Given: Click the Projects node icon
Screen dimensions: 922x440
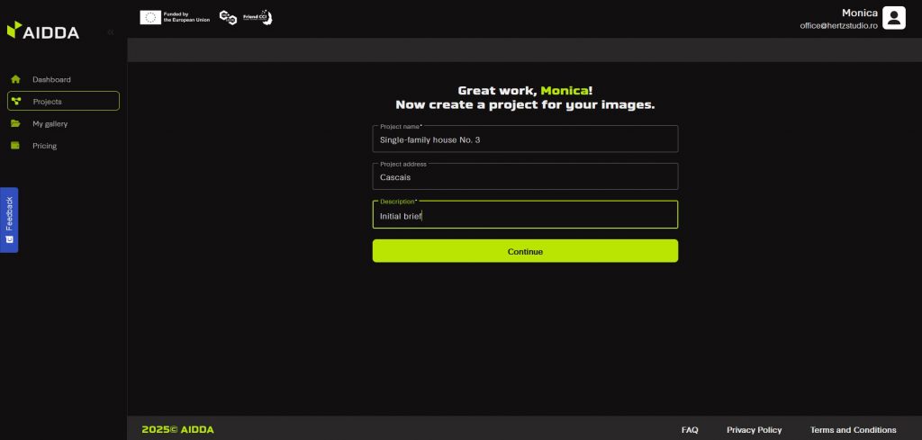Looking at the screenshot, I should (15, 102).
